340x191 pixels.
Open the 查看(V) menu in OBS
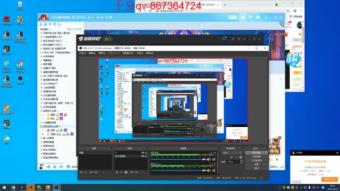pyautogui.click(x=102, y=53)
